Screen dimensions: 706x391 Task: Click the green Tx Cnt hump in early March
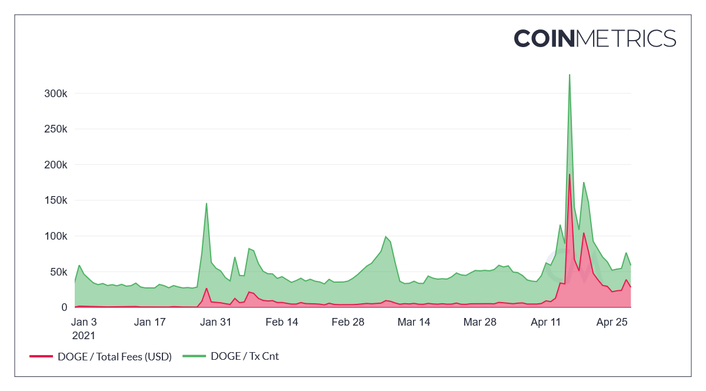(386, 237)
